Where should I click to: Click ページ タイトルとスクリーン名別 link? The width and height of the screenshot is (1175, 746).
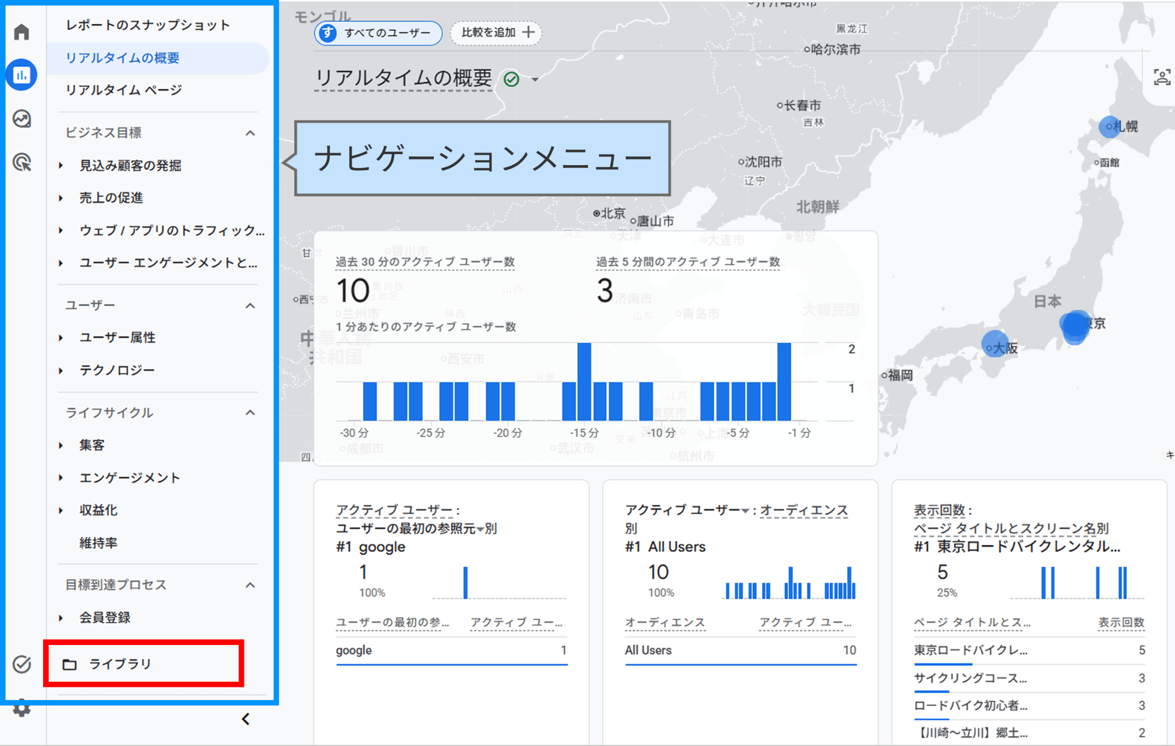[x=1011, y=528]
